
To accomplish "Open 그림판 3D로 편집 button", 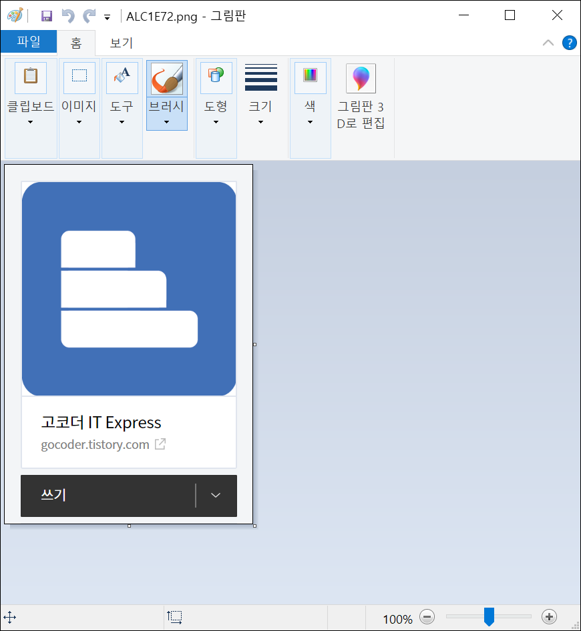I will tap(361, 97).
